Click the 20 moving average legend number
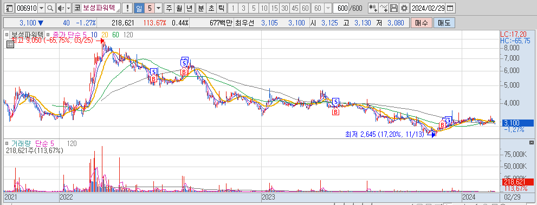This screenshot has width=537, height=205. (105, 35)
